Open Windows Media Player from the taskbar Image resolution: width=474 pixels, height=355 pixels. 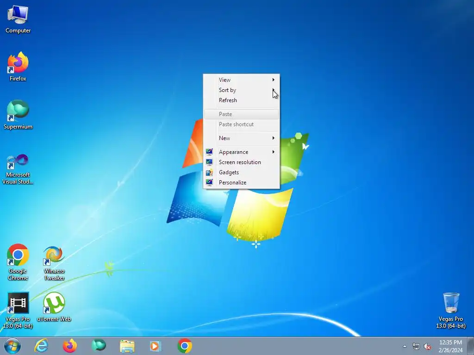(x=156, y=346)
